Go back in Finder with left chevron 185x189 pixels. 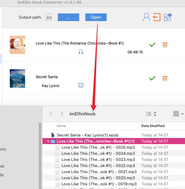click(51, 114)
